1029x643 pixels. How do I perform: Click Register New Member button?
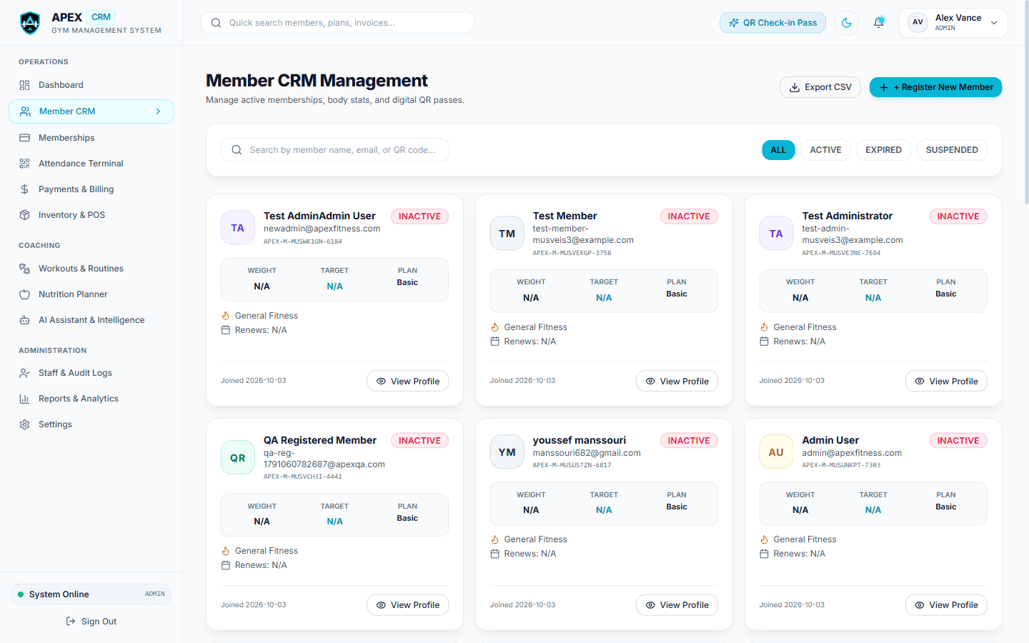[x=935, y=87]
